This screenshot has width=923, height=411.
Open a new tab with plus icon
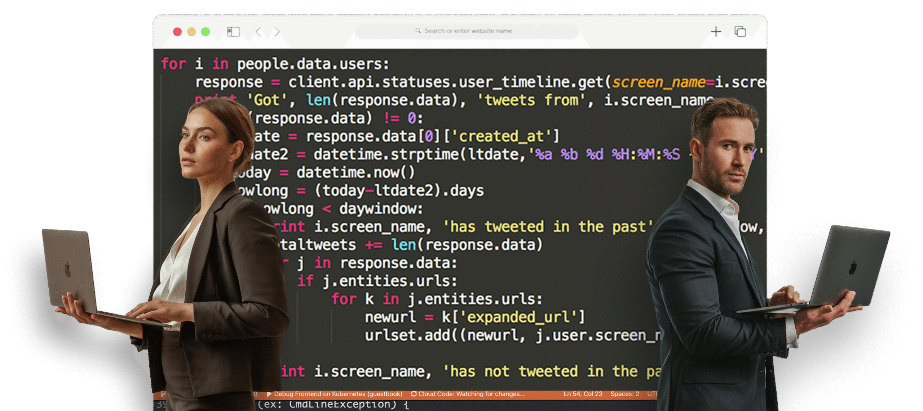[x=716, y=32]
